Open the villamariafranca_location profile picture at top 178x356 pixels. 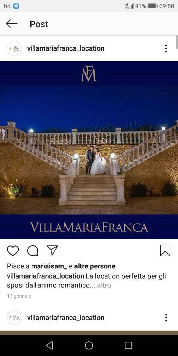click(x=14, y=48)
